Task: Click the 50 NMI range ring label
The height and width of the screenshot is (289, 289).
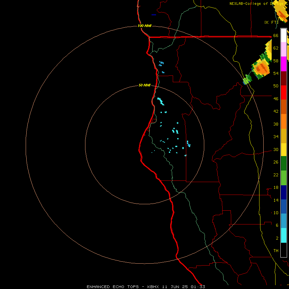Action: click(144, 85)
